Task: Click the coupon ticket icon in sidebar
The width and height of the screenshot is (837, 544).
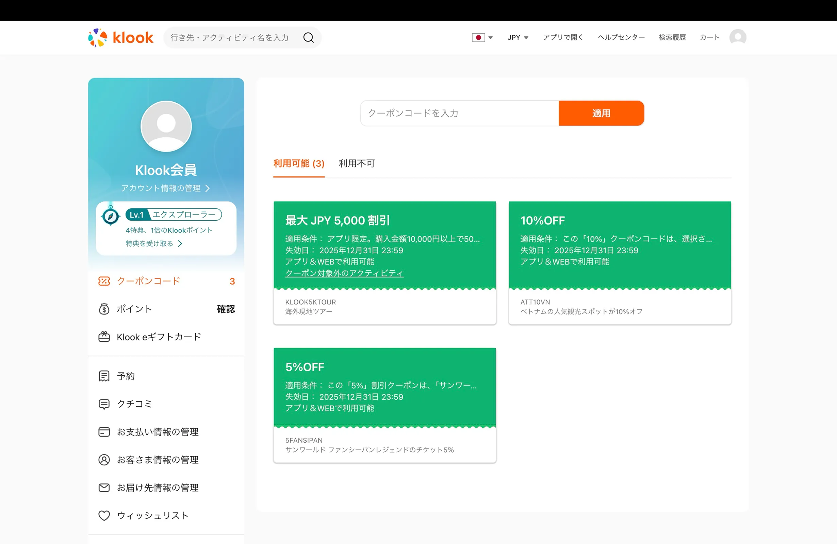Action: tap(104, 281)
